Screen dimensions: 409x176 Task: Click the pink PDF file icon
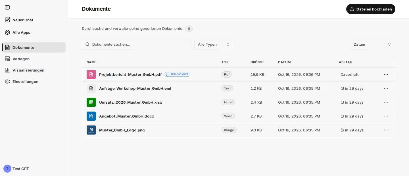(91, 74)
